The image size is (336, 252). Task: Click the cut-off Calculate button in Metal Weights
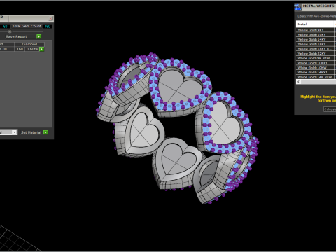330,109
